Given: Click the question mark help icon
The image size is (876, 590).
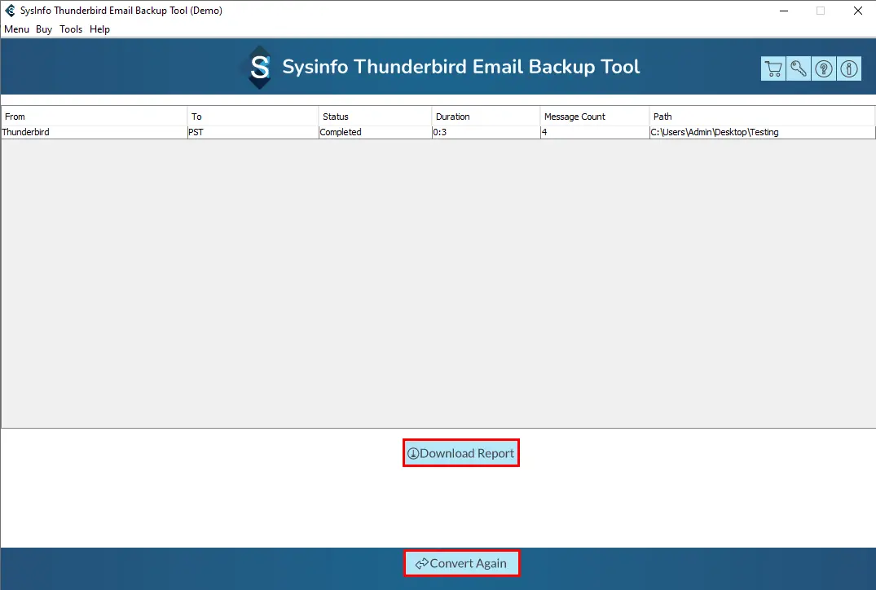Looking at the screenshot, I should click(x=824, y=68).
